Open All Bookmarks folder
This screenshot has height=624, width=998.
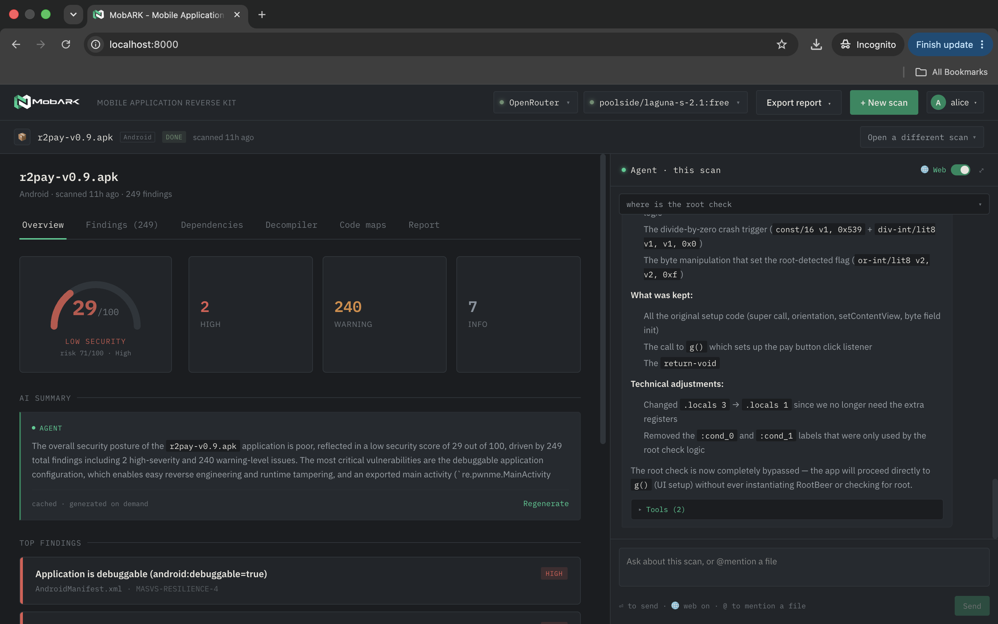coord(952,72)
